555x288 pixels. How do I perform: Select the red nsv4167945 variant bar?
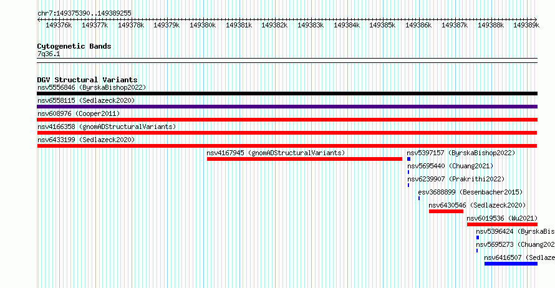(x=304, y=159)
